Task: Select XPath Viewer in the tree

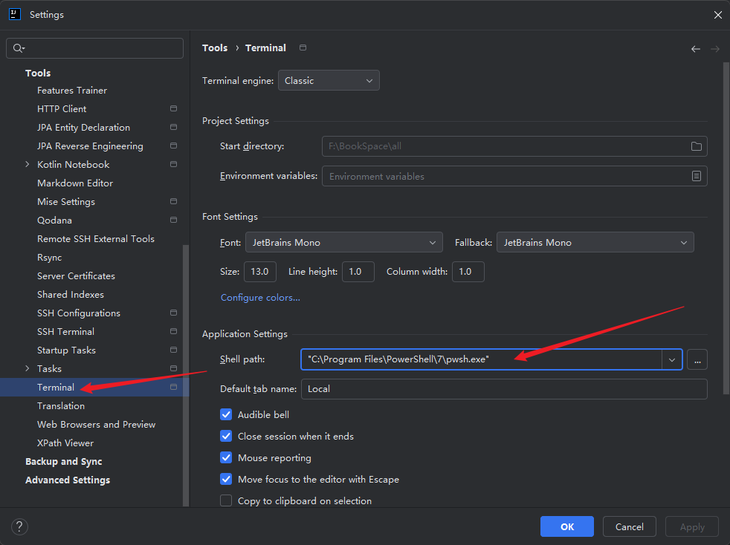Action: (65, 443)
